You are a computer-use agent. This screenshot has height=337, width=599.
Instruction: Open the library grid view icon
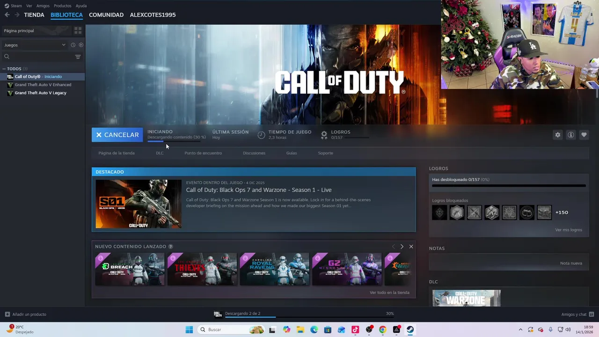[x=78, y=30]
